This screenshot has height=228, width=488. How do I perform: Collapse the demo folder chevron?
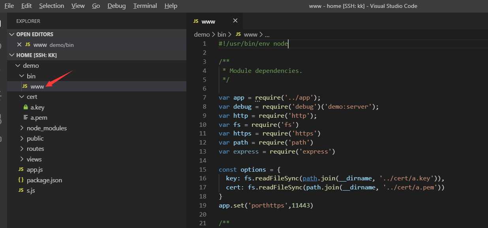point(18,66)
